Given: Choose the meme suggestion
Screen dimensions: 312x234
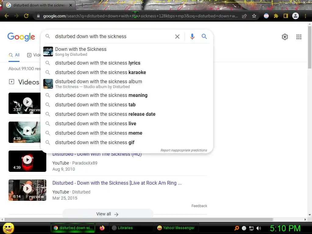Looking at the screenshot, I should pyautogui.click(x=127, y=133).
